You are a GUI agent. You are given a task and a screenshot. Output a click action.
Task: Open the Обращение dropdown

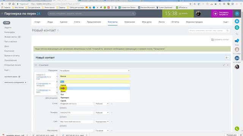tap(95, 71)
